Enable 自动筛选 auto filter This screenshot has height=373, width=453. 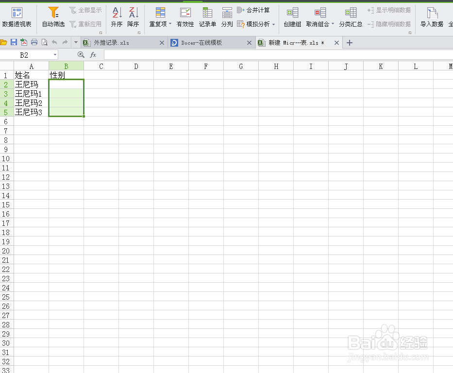(53, 17)
